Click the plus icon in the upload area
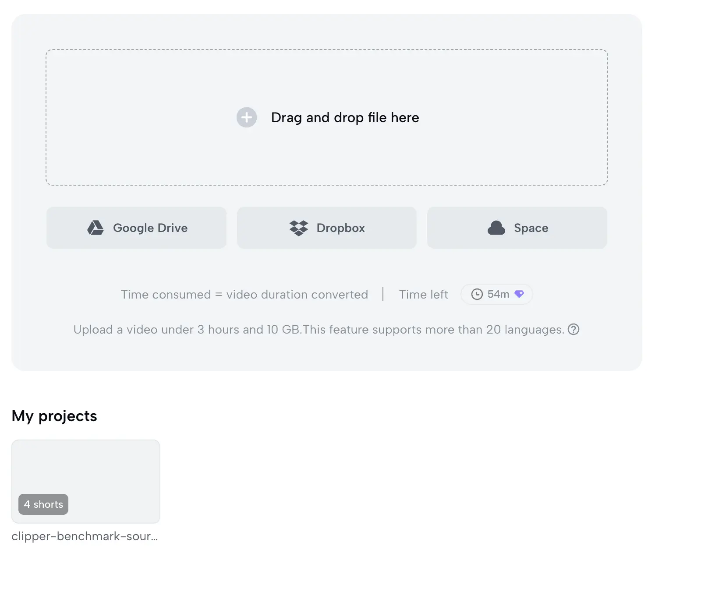This screenshot has height=591, width=701. tap(247, 117)
